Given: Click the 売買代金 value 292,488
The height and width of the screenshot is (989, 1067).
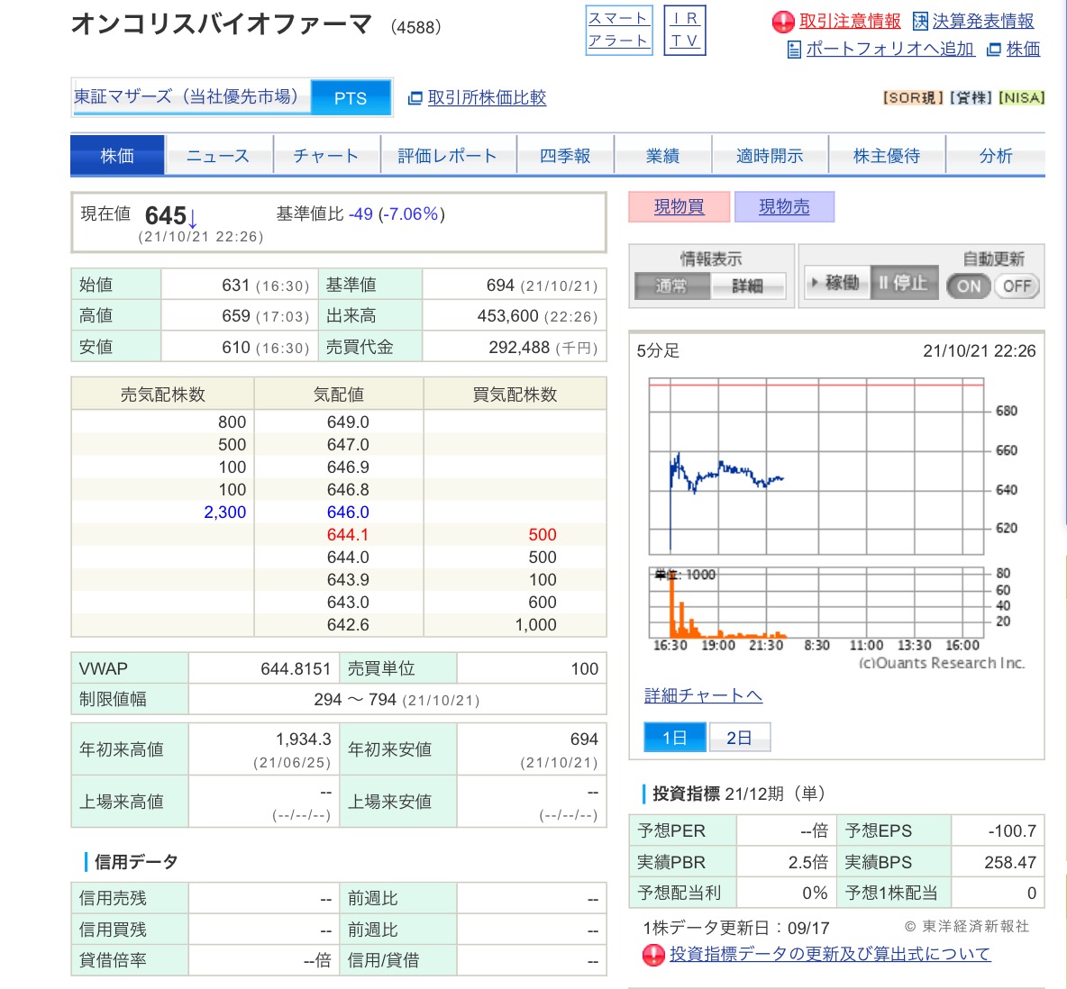Looking at the screenshot, I should [519, 348].
